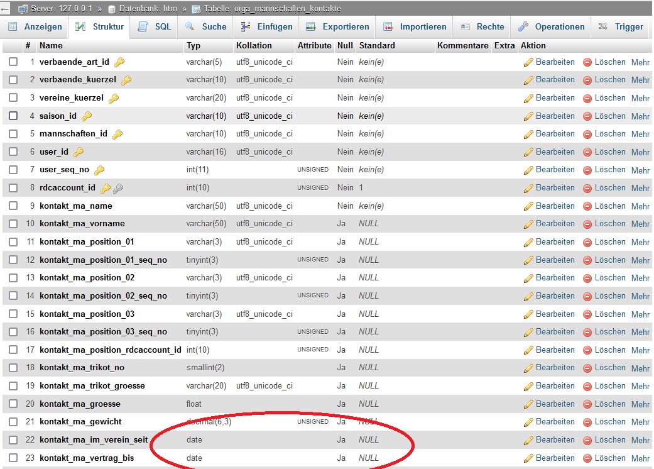Click the server icon in the breadcrumb
This screenshot has height=469, width=654.
(x=23, y=9)
